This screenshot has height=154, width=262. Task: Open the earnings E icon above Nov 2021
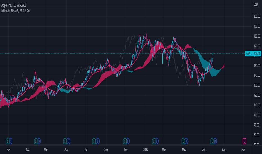[125, 141]
